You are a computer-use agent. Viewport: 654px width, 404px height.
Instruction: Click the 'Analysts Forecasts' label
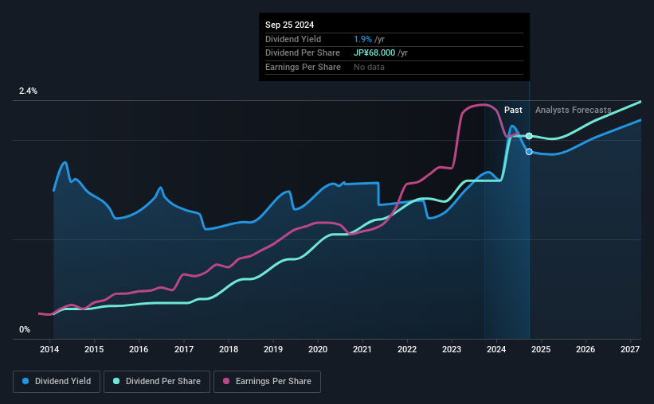coord(573,110)
